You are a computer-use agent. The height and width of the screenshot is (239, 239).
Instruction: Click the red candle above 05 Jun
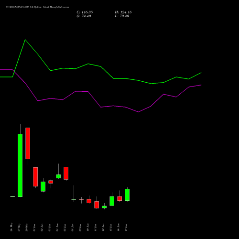click(x=66, y=174)
